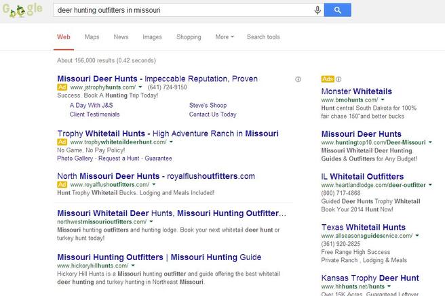Expand arrow next to northwestmissourioutfitters.com
Viewport: 445px width, 296px height.
click(x=151, y=221)
